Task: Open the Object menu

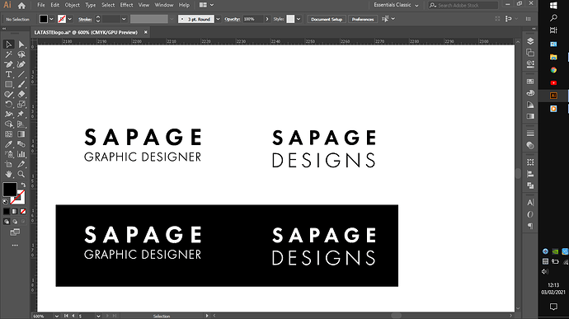Action: 73,5
